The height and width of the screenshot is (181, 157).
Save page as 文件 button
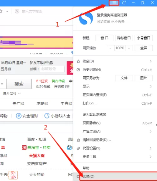(124, 78)
